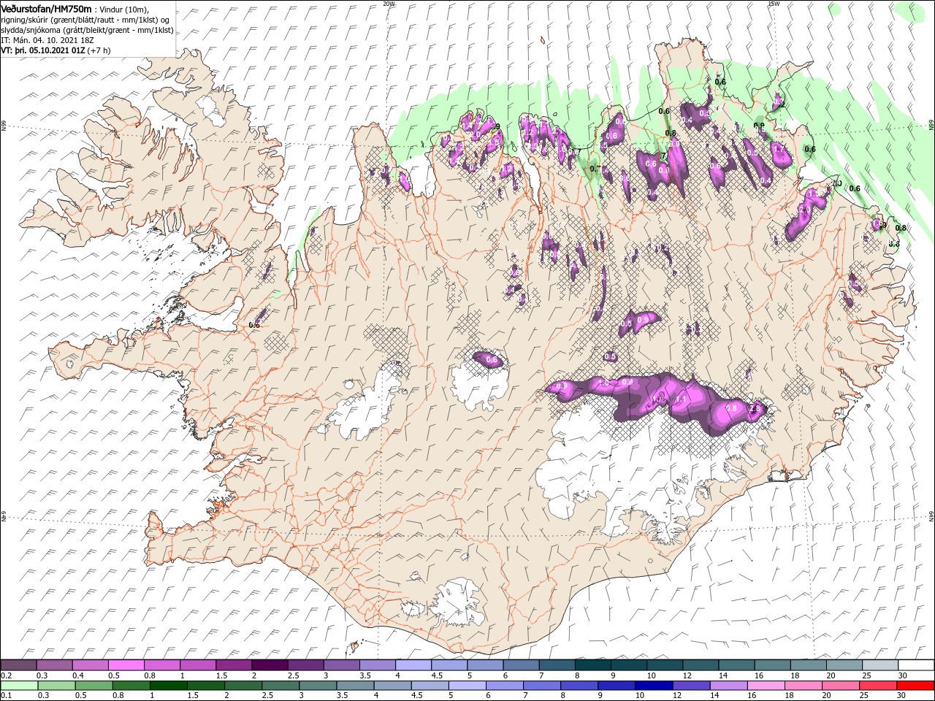This screenshot has width=935, height=701.
Task: Click the dark purple 0.2 snow legend swatch
Action: coord(18,665)
